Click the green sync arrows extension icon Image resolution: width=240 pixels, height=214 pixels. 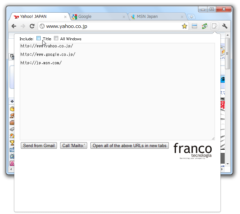[x=205, y=26]
